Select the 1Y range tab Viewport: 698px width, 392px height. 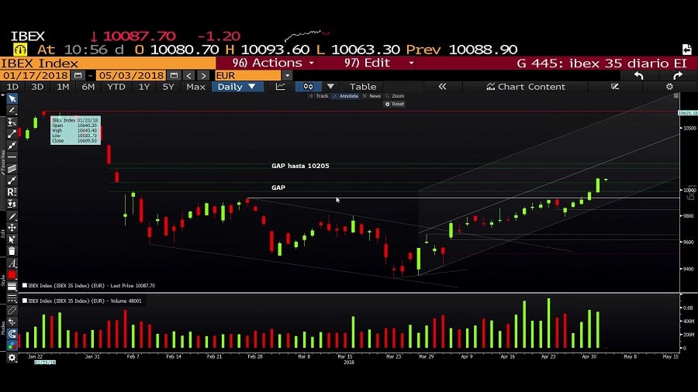pyautogui.click(x=143, y=87)
